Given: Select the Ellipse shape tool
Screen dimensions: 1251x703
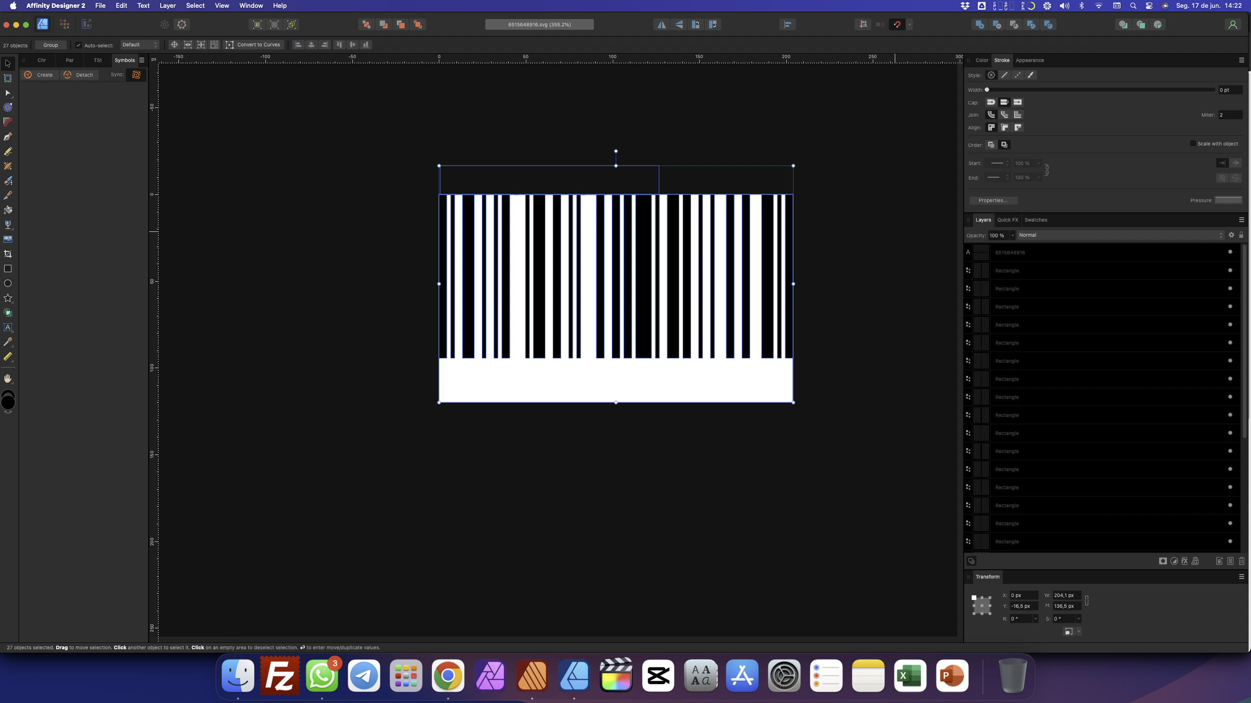Looking at the screenshot, I should (x=8, y=283).
